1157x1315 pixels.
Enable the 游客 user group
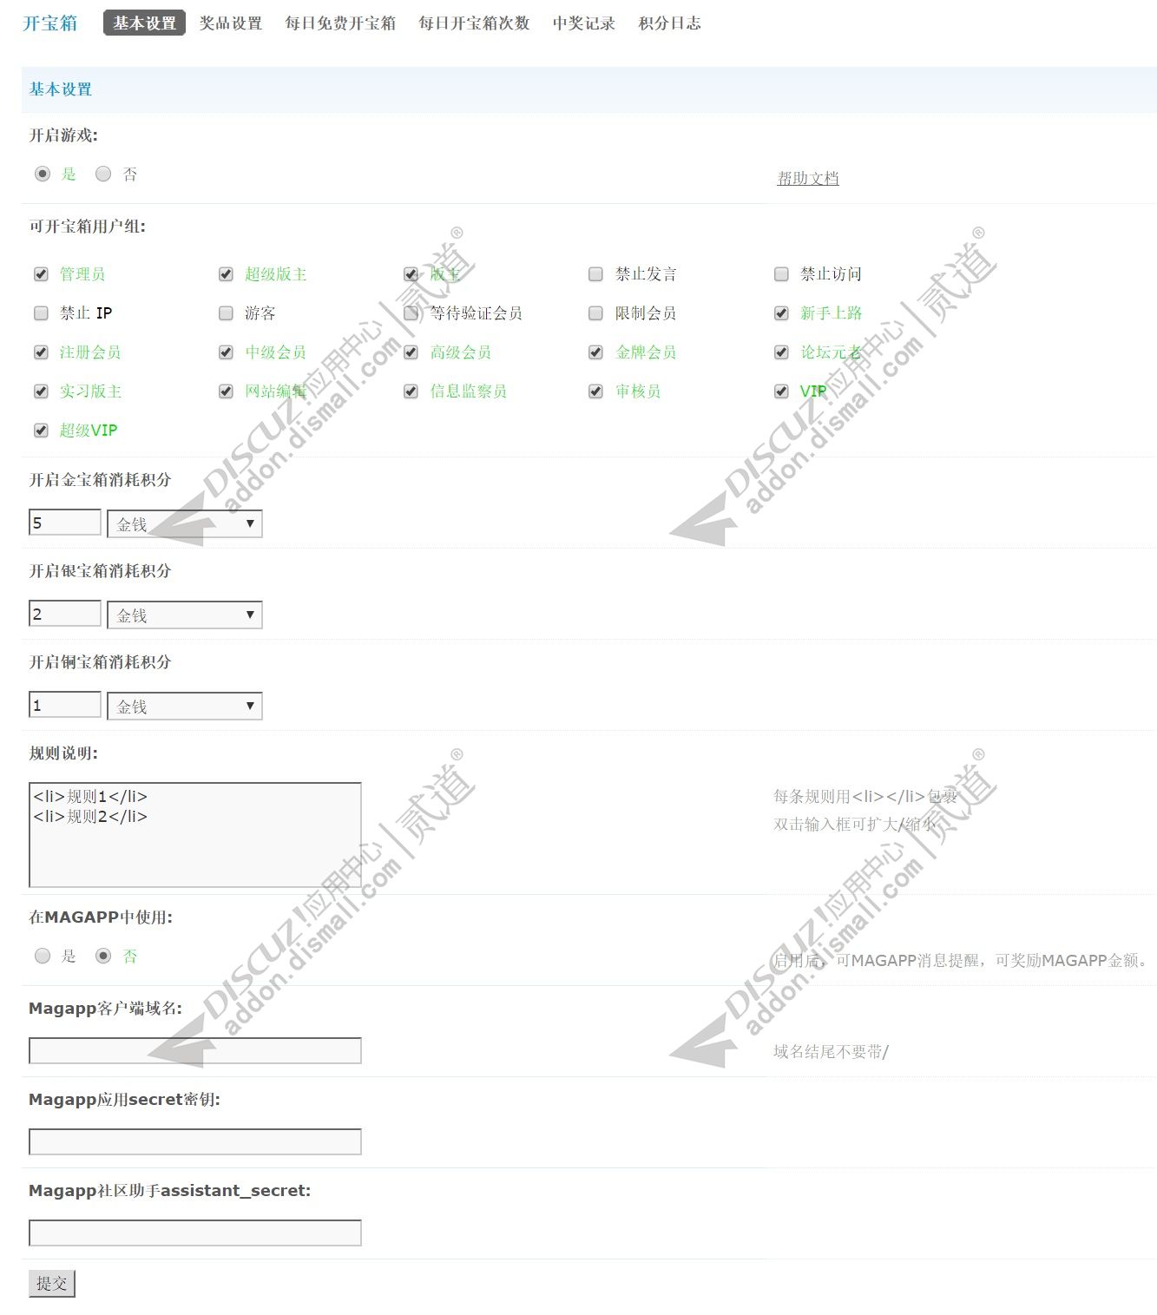click(x=226, y=313)
